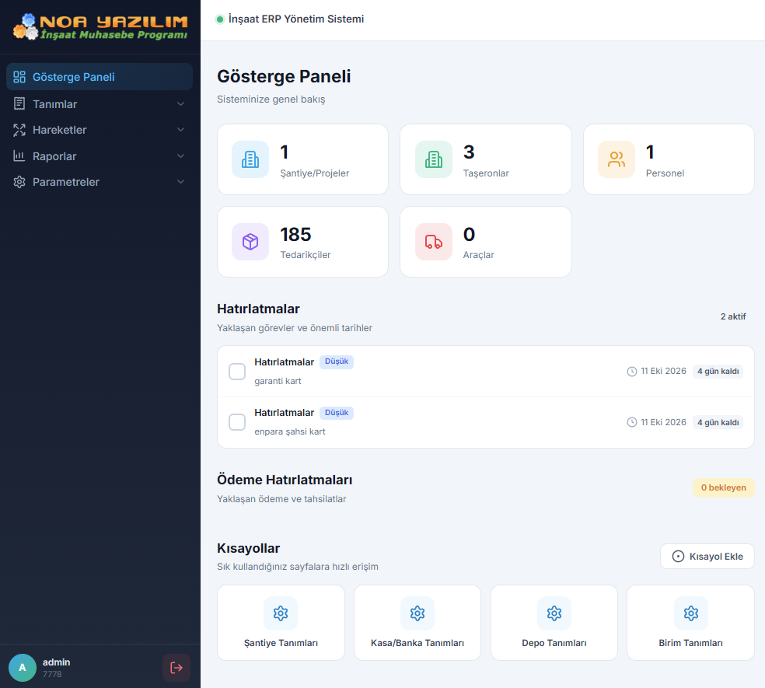
Task: Click the Kısayol Ekle button
Action: 707,557
